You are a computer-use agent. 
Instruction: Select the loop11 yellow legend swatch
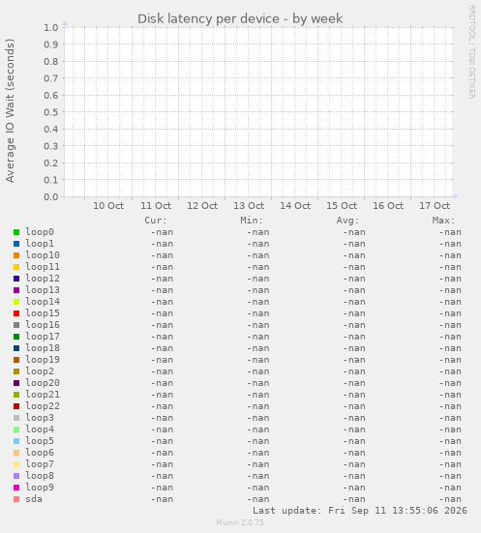click(x=16, y=267)
